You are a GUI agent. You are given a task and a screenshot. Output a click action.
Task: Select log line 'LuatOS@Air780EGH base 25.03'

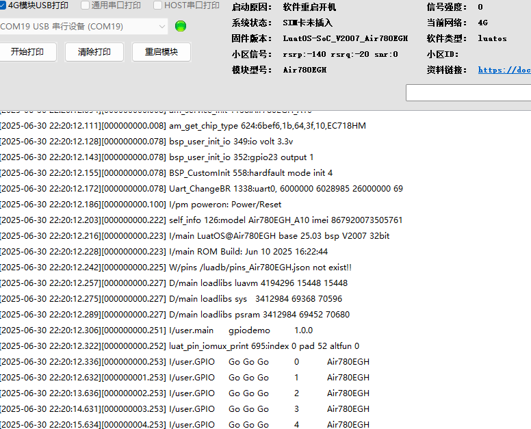(x=195, y=236)
